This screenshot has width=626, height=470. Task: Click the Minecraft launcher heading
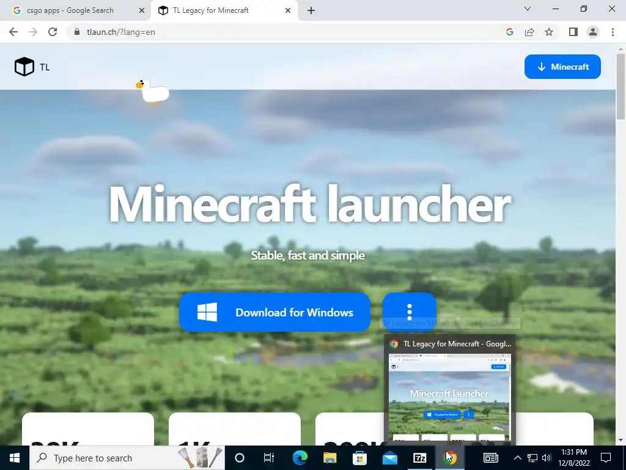tap(310, 204)
